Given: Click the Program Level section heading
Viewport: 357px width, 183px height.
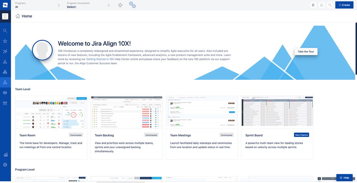Looking at the screenshot, I should pyautogui.click(x=25, y=169).
